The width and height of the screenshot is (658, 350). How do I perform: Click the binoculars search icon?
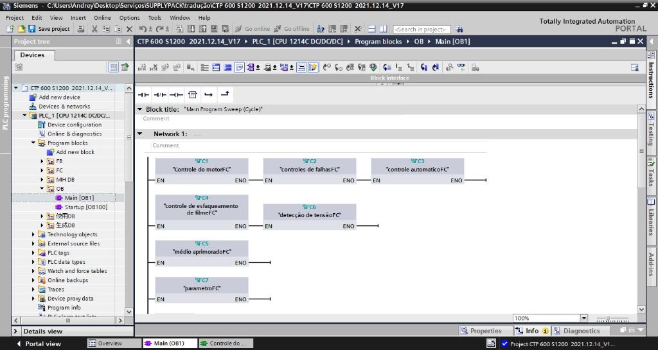459,30
